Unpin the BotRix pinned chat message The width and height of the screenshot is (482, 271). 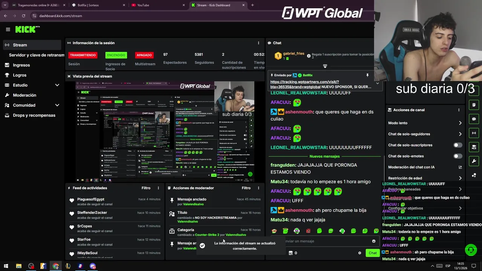pos(368,75)
